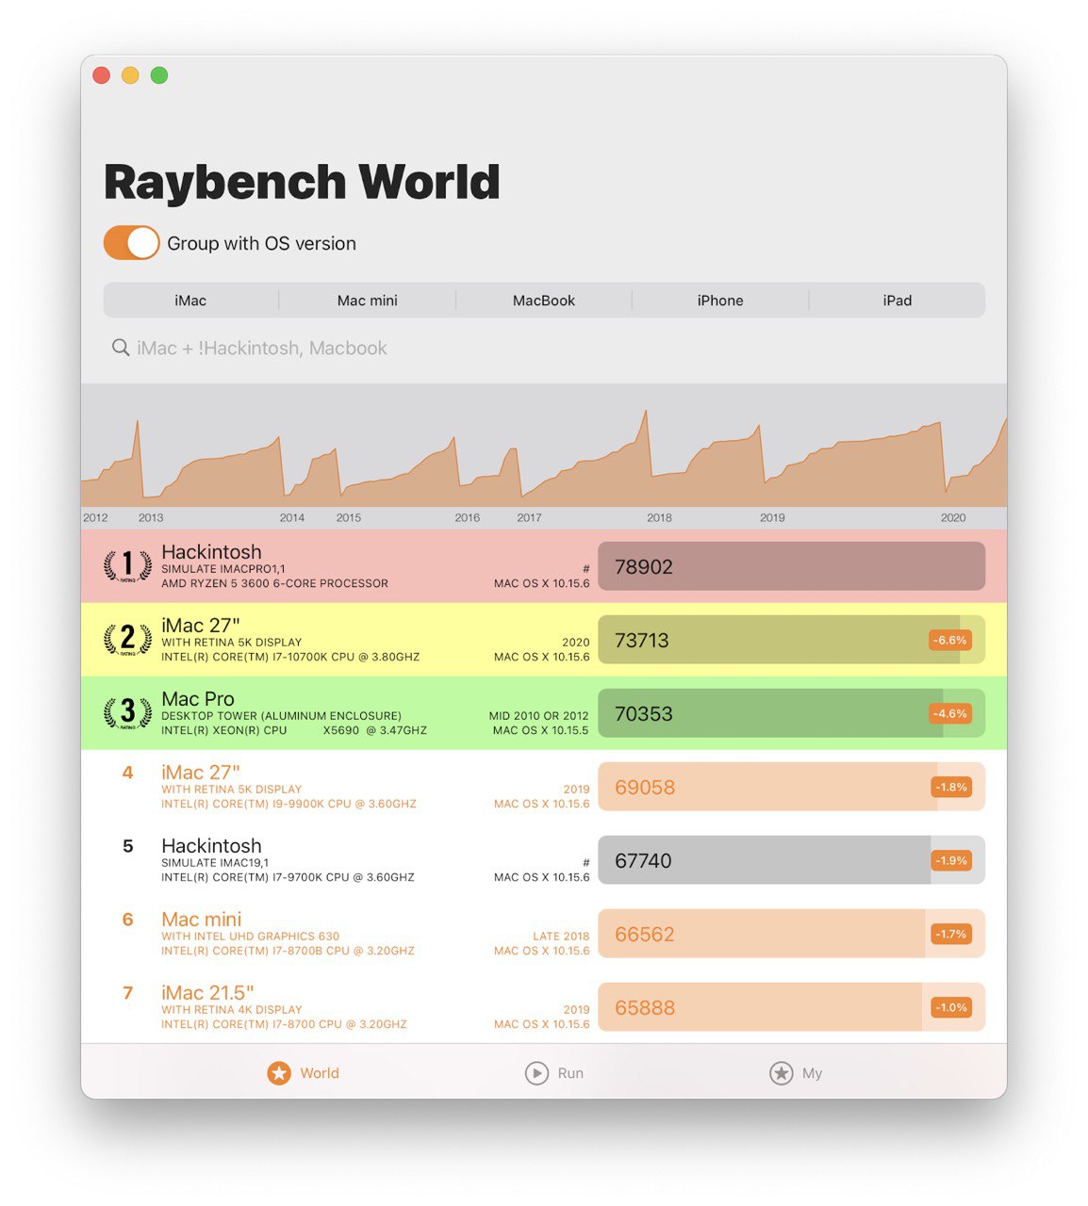The height and width of the screenshot is (1206, 1088).
Task: Click the rank 3 laurel badge
Action: point(127,712)
